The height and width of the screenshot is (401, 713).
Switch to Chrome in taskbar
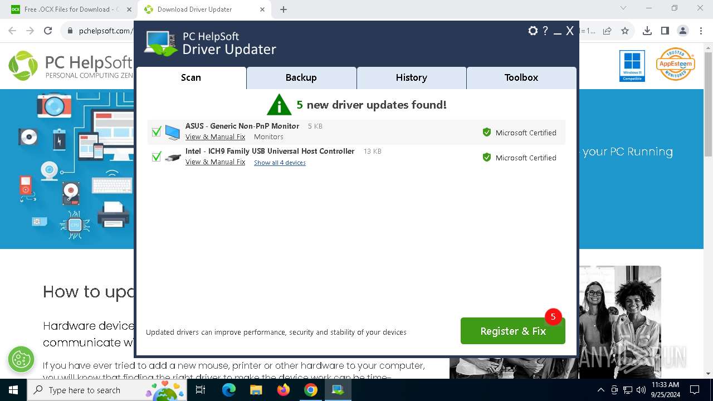tap(311, 390)
